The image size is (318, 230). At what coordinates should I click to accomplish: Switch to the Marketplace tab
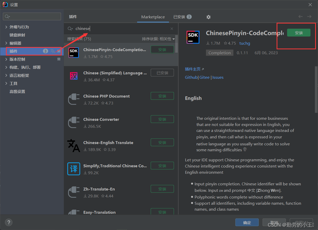point(153,17)
